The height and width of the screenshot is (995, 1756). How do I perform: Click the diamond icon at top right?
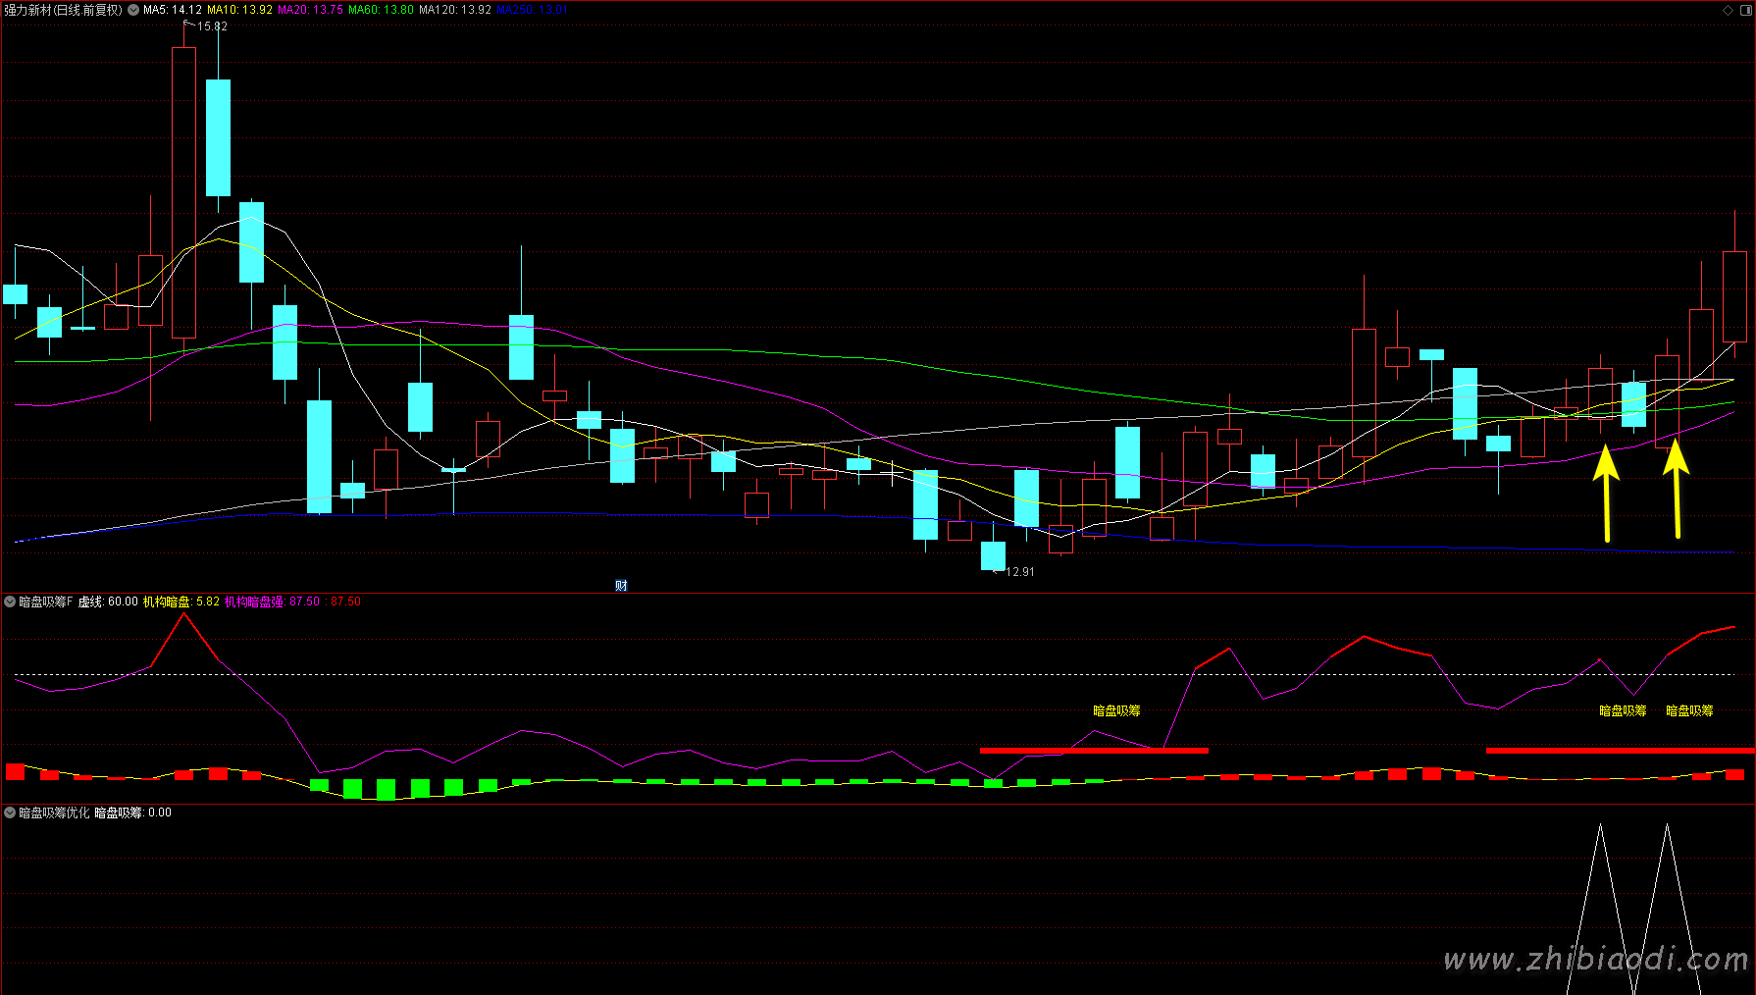pyautogui.click(x=1728, y=10)
